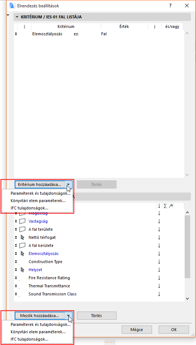The image size is (196, 345).
Task: Choose Könyvtári elem paraméterek under Kritérium hozzáadása
Action: (38, 201)
